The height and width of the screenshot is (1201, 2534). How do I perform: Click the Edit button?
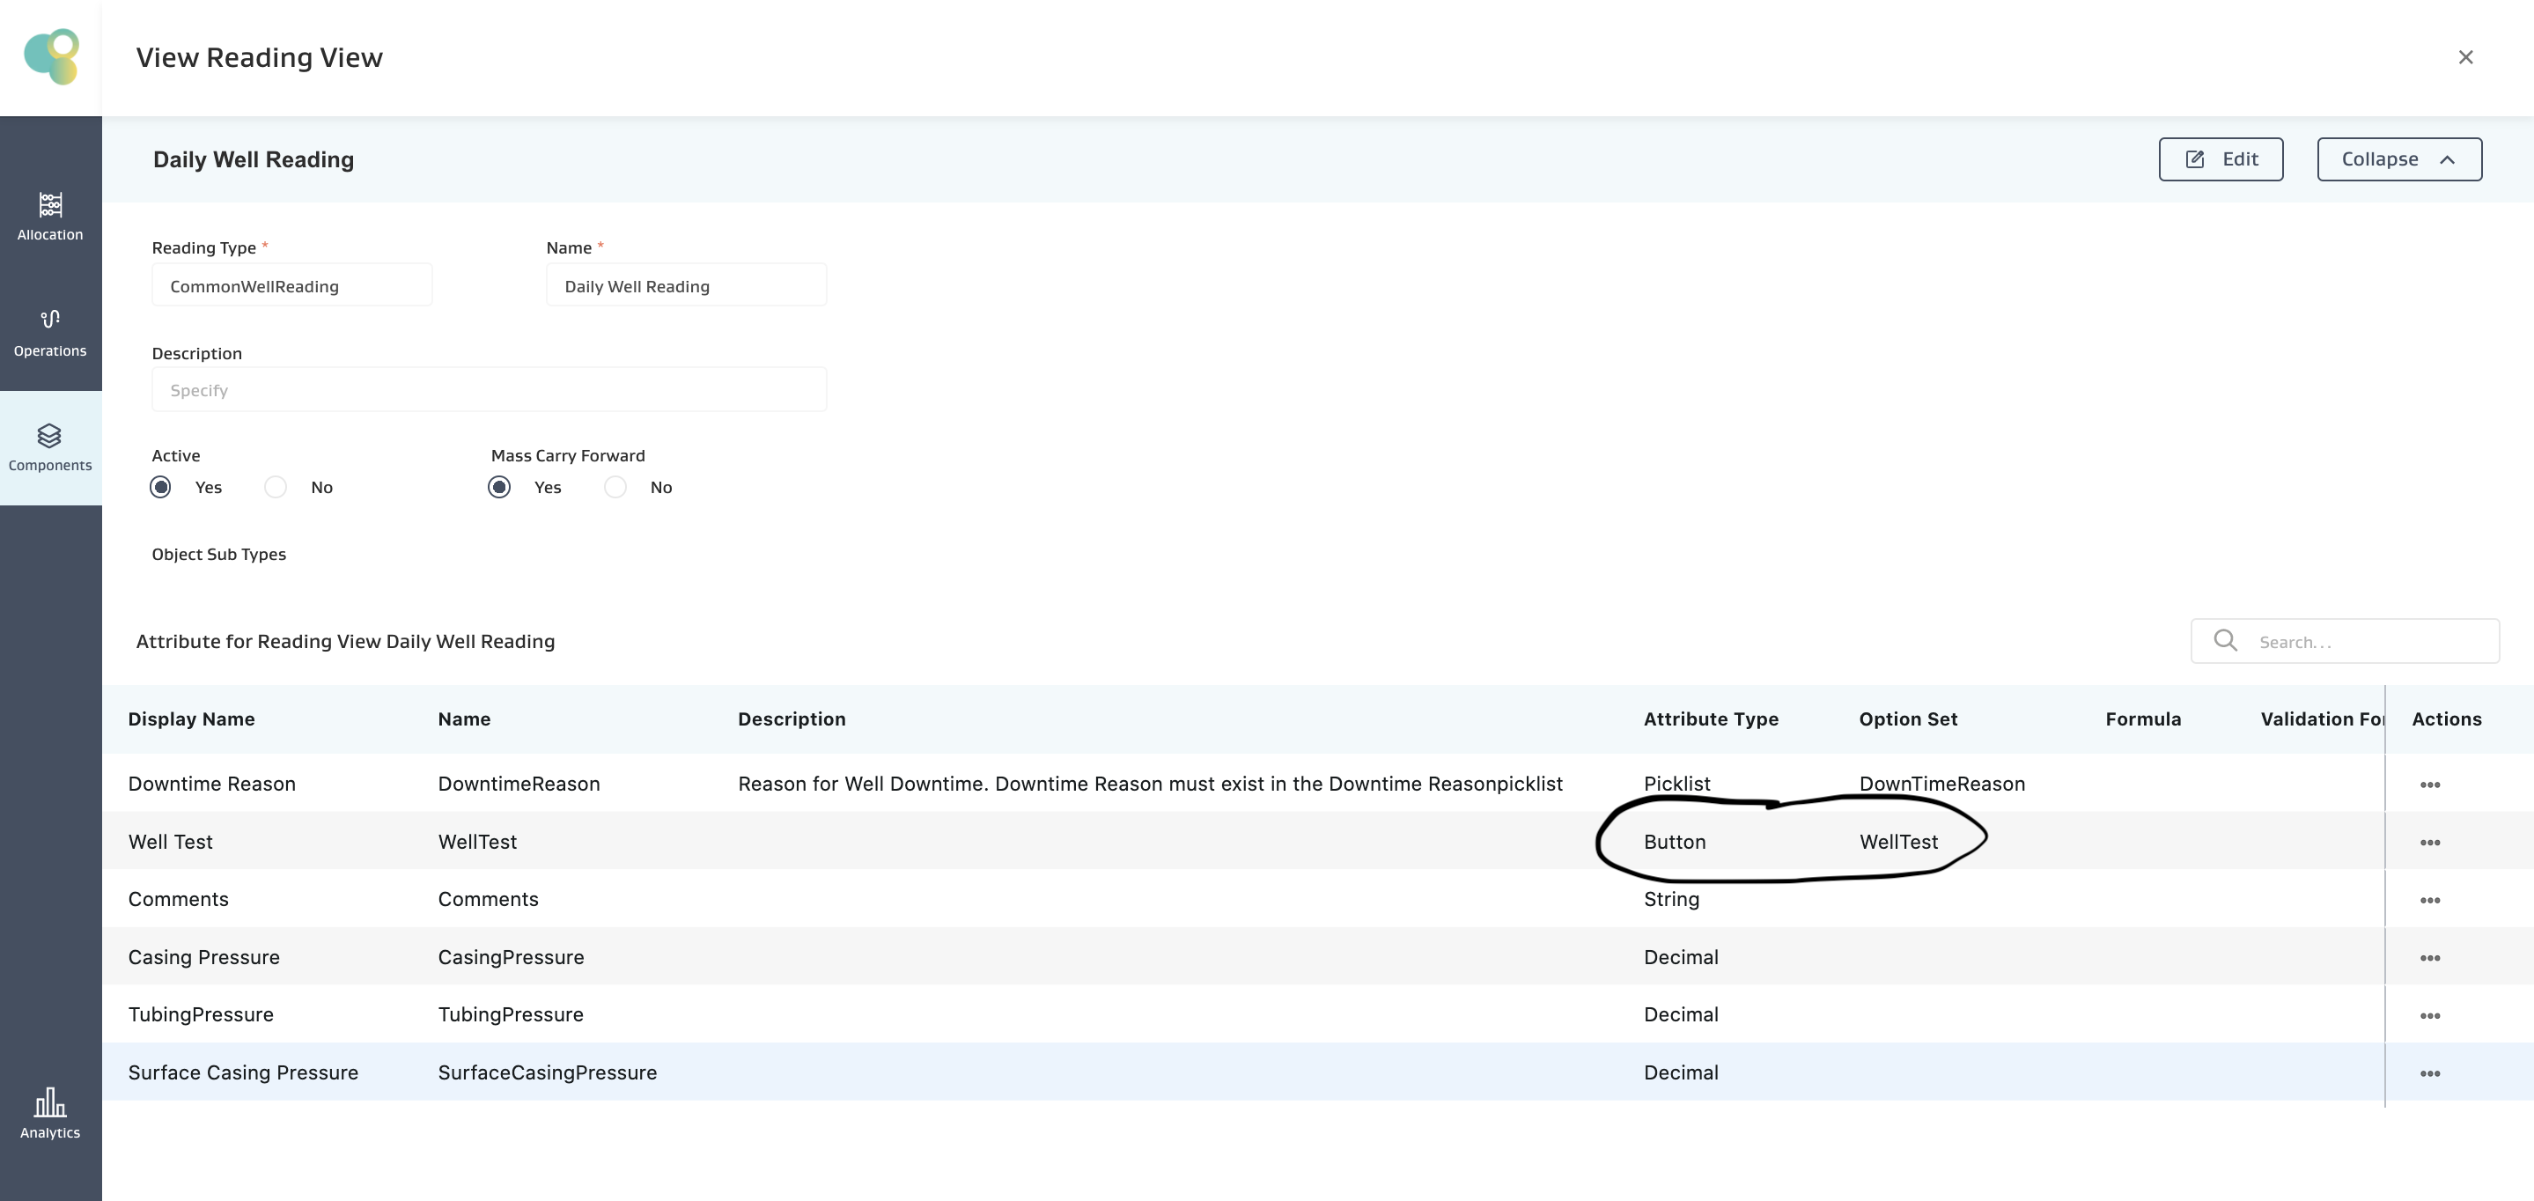[2221, 159]
